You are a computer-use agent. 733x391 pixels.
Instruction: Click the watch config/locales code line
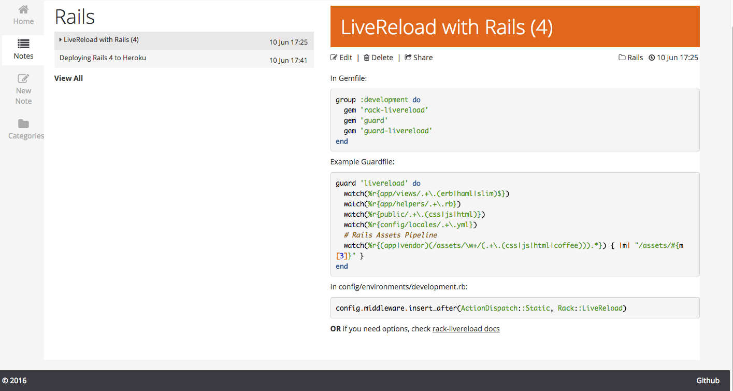coord(410,225)
